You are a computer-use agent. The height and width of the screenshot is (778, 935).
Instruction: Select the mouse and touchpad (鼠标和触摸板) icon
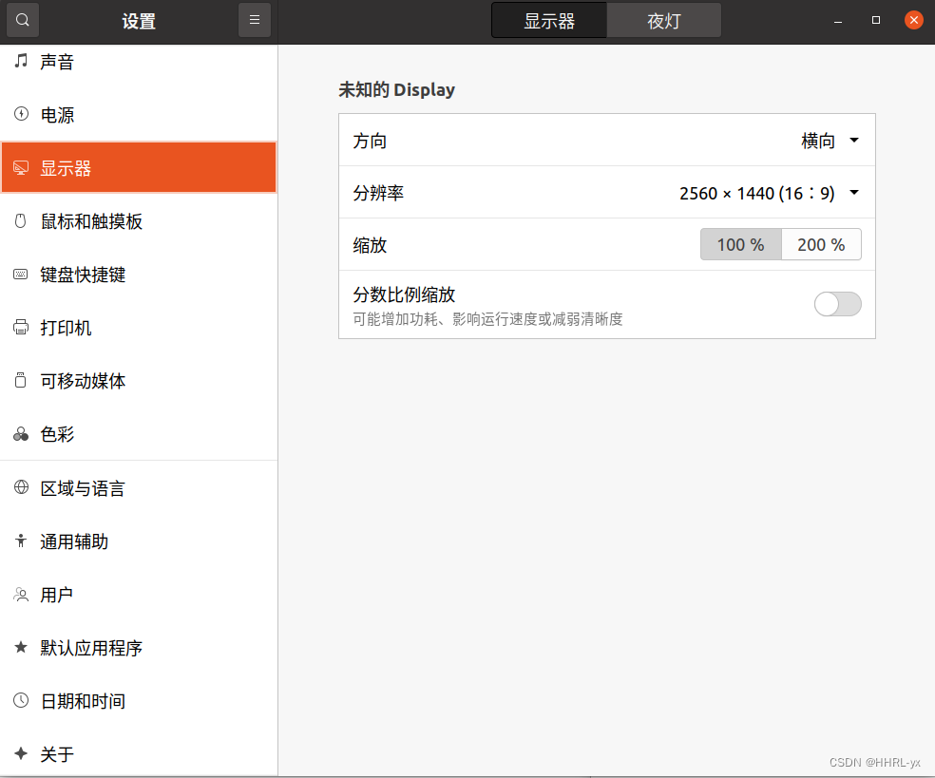(21, 221)
